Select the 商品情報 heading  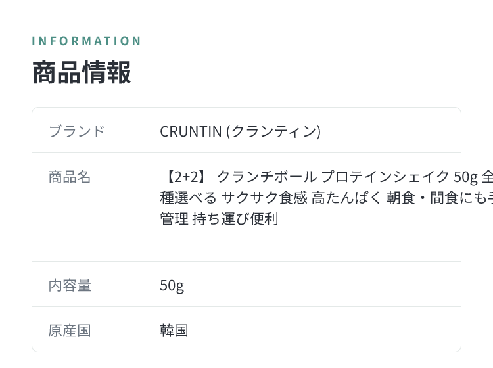point(82,72)
